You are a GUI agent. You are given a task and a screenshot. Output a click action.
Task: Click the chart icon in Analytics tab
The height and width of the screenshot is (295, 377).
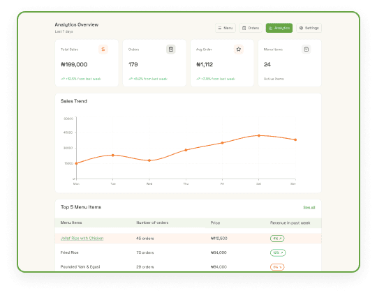pos(270,28)
